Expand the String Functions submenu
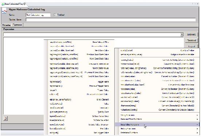201x137 pixels. 157,115
